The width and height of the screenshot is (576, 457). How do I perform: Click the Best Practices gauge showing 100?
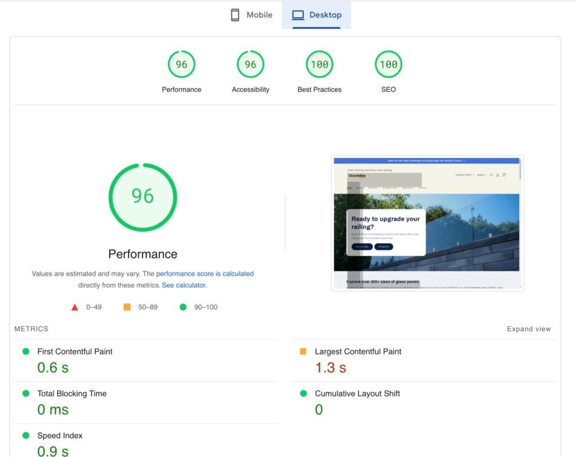319,64
